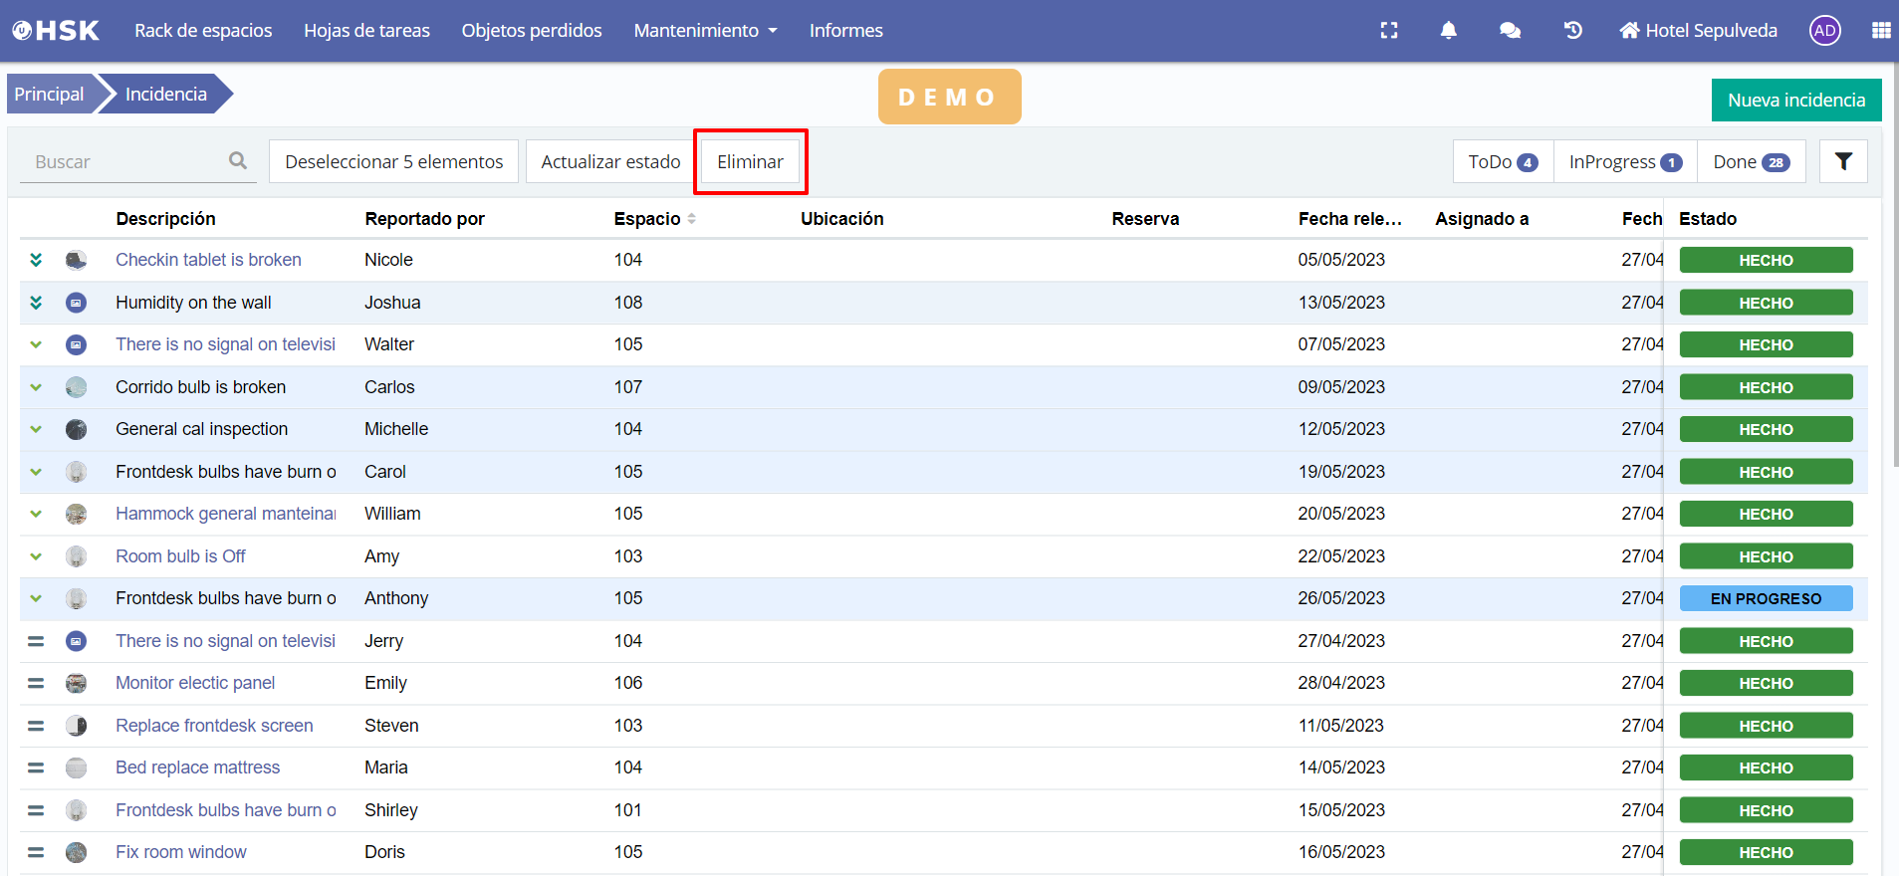Click the search magnifier icon
The width and height of the screenshot is (1899, 876).
click(x=238, y=161)
